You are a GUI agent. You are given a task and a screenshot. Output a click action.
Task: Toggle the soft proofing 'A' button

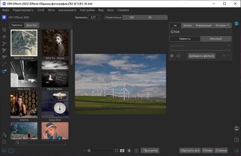122,150
